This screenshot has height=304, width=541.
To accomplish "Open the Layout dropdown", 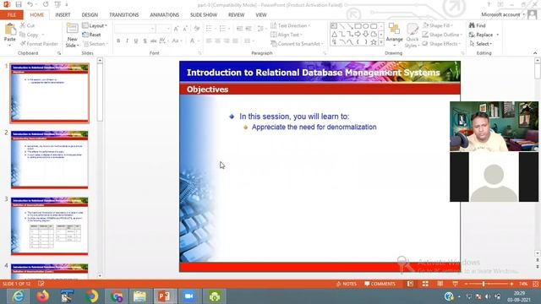I will 95,26.
